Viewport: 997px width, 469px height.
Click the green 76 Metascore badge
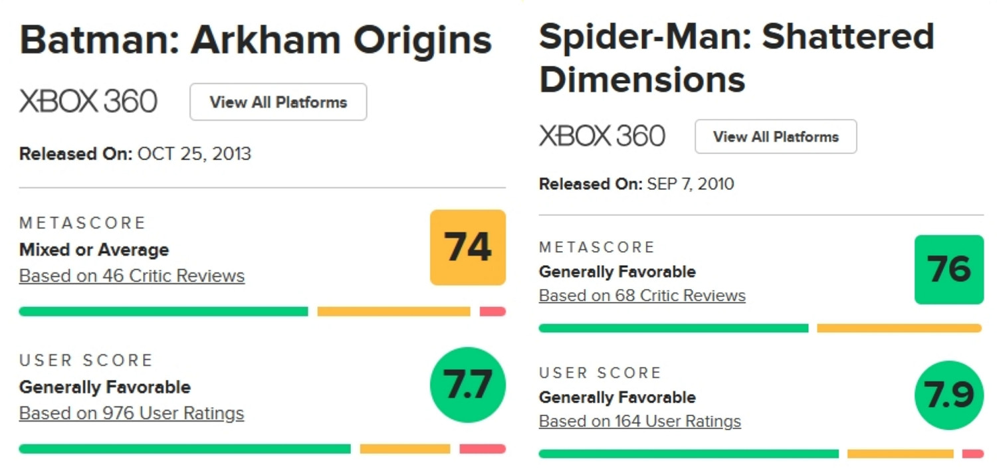click(x=948, y=270)
